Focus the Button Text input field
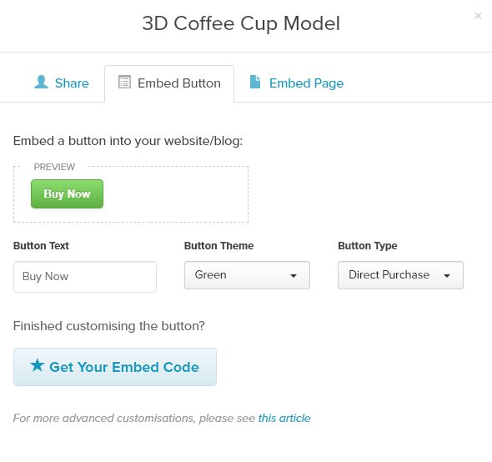Screen dimensions: 492x462 tap(85, 277)
